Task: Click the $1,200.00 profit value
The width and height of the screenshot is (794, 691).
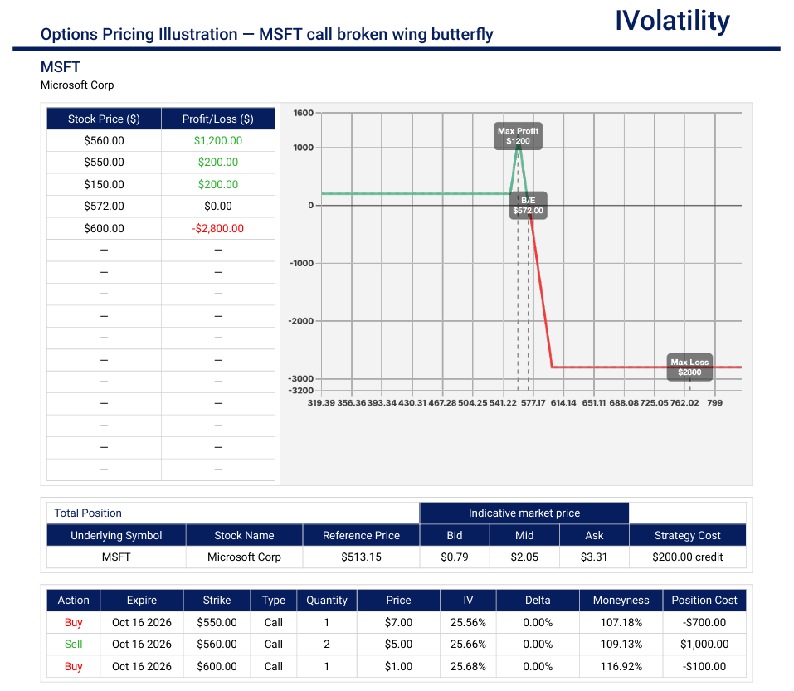Action: click(218, 141)
